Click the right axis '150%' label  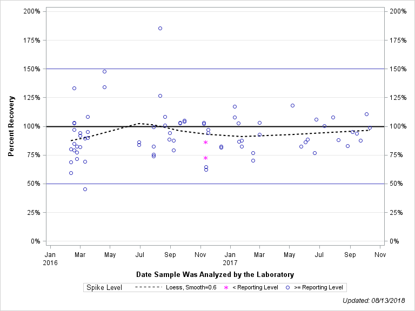(x=398, y=69)
